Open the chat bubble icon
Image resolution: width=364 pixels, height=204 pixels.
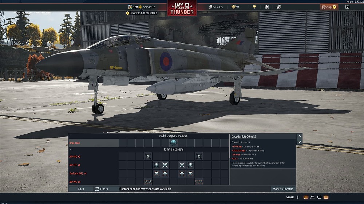click(319, 197)
